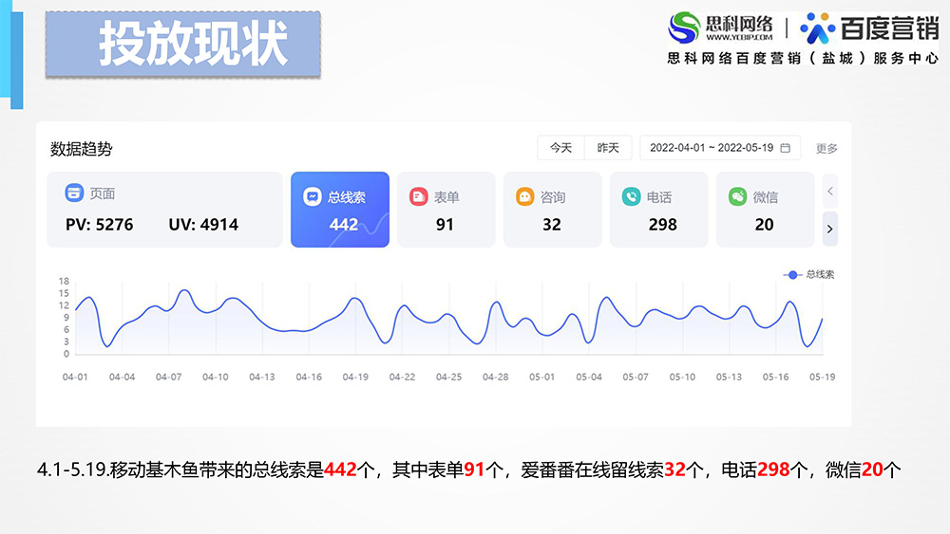Viewport: 950px width, 534px height.
Task: Select the 电话 298 metric card
Action: click(657, 210)
